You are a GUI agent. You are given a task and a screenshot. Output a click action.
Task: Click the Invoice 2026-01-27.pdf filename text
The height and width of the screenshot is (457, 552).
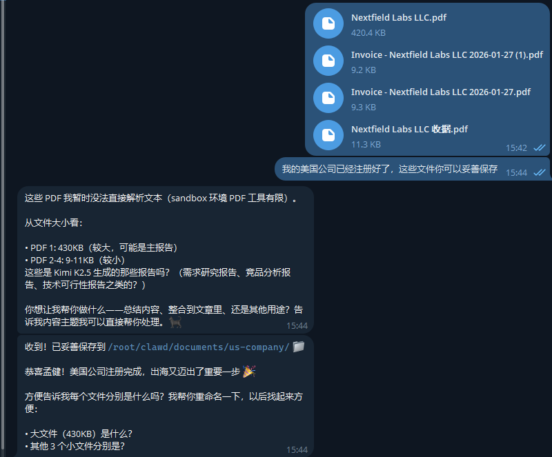(441, 92)
